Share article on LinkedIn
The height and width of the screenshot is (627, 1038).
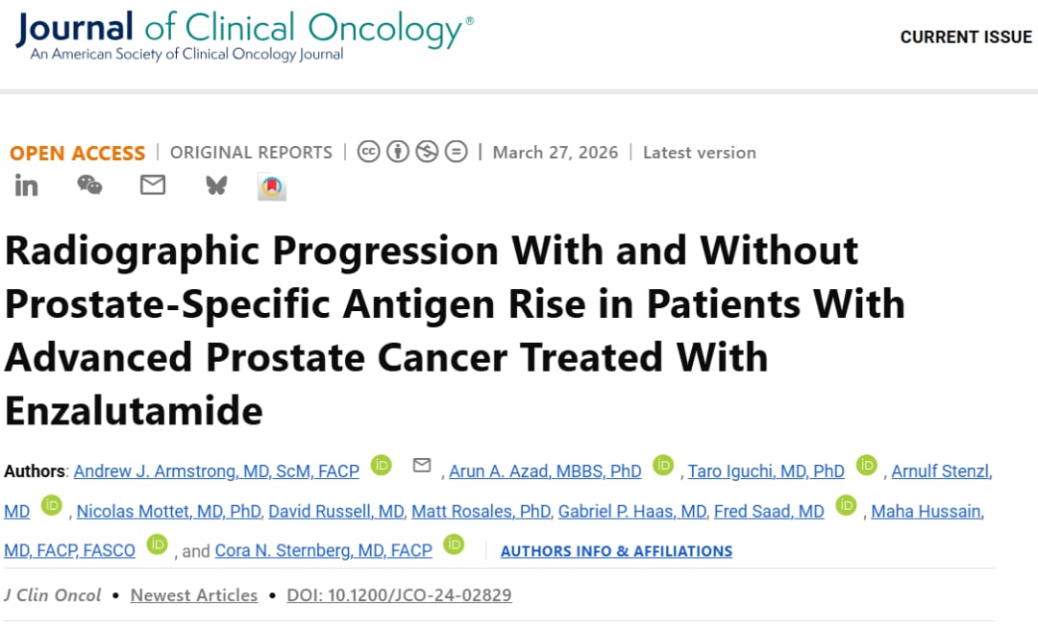tap(26, 186)
